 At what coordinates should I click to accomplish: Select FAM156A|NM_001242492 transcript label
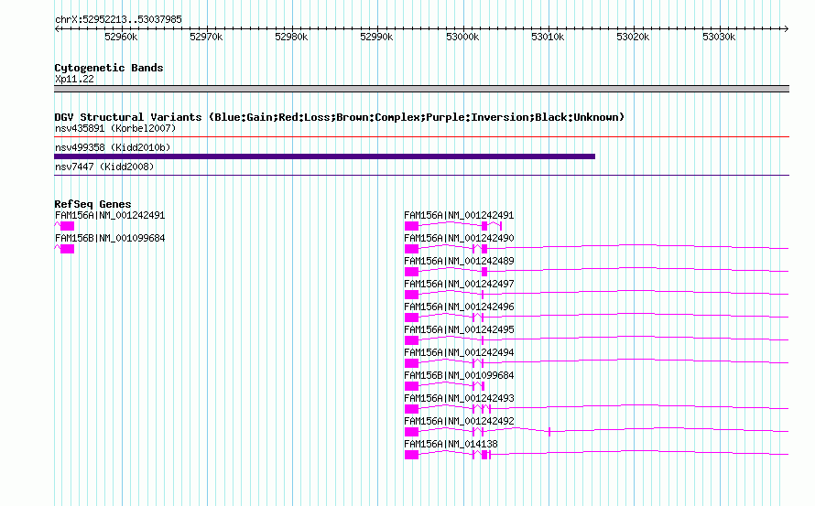point(459,421)
